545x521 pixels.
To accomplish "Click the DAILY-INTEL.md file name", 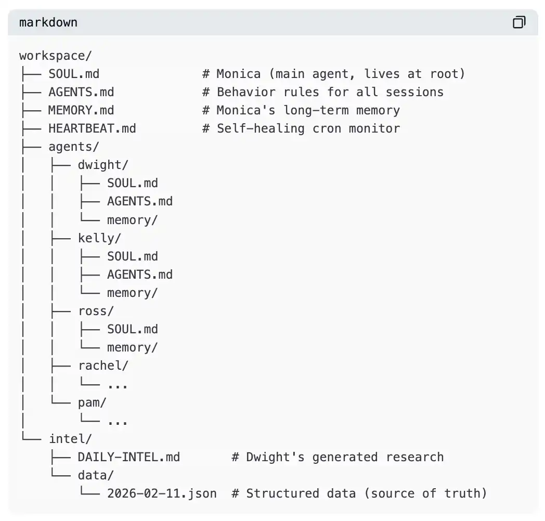I will tap(128, 457).
